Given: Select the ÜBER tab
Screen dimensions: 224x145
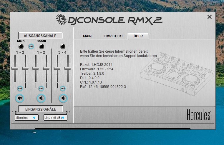Looking at the screenshot, I should [x=138, y=36].
